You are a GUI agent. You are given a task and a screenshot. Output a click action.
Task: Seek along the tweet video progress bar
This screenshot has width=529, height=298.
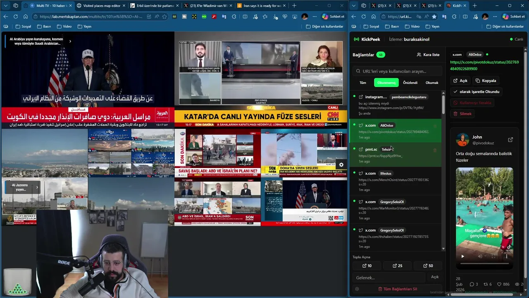[x=484, y=263]
